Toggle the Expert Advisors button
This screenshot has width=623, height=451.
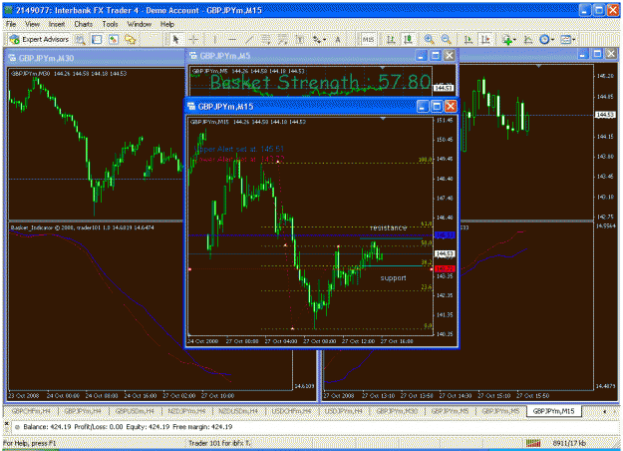point(39,39)
